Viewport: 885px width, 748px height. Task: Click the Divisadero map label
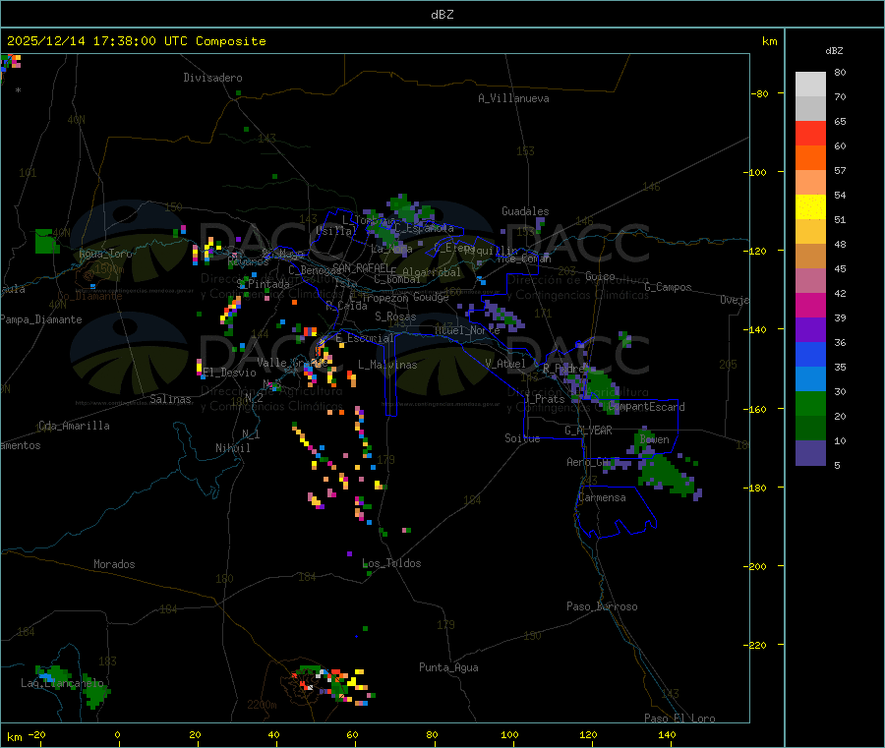click(212, 78)
